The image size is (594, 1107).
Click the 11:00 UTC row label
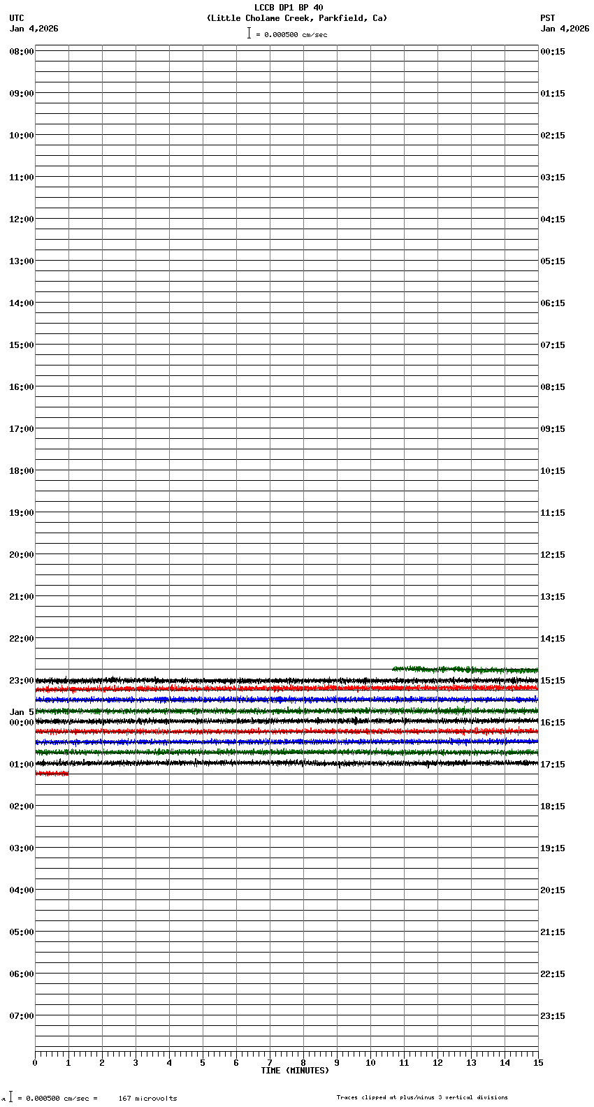22,178
